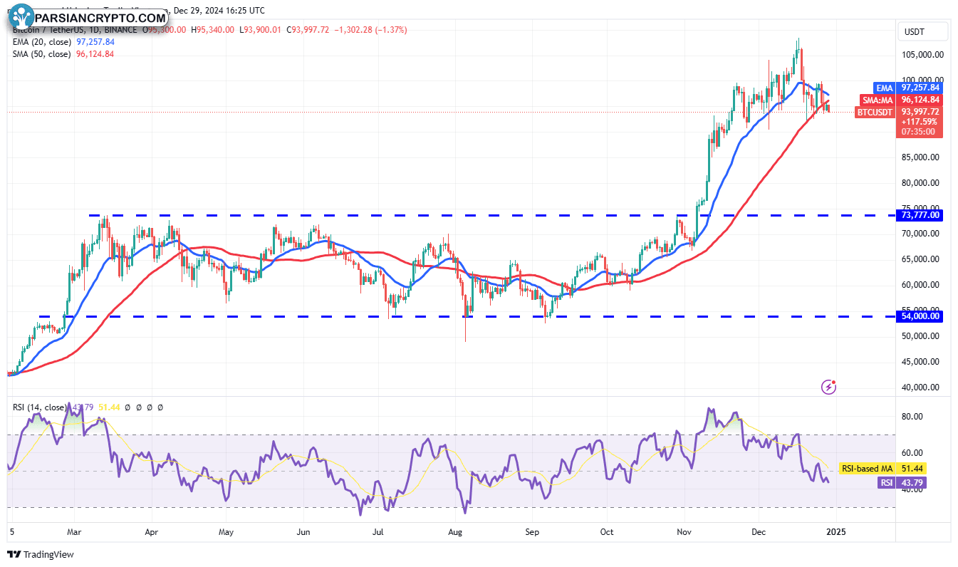
Task: Click the +117.59% change value
Action: tap(921, 122)
